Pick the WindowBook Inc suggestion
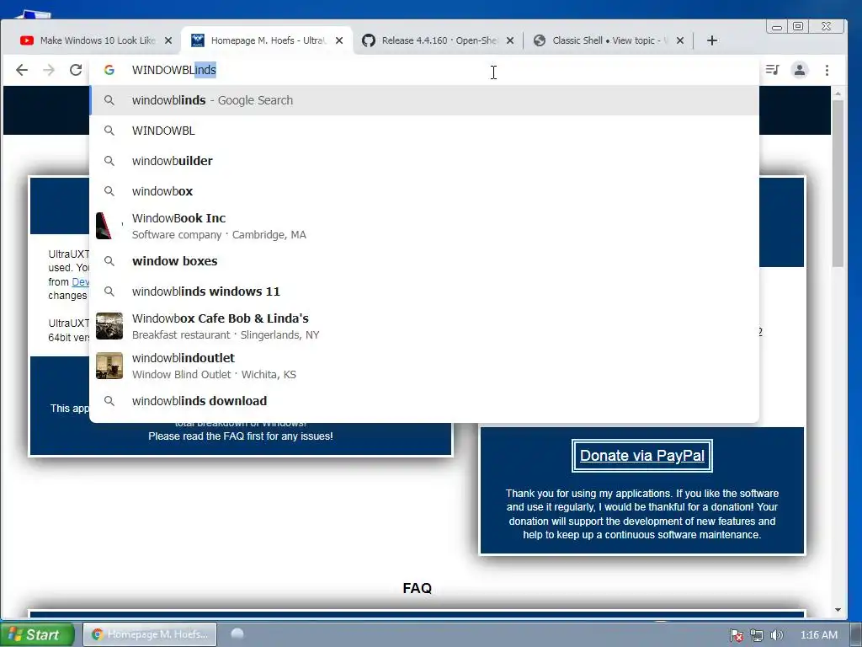The width and height of the screenshot is (862, 647). tap(424, 226)
